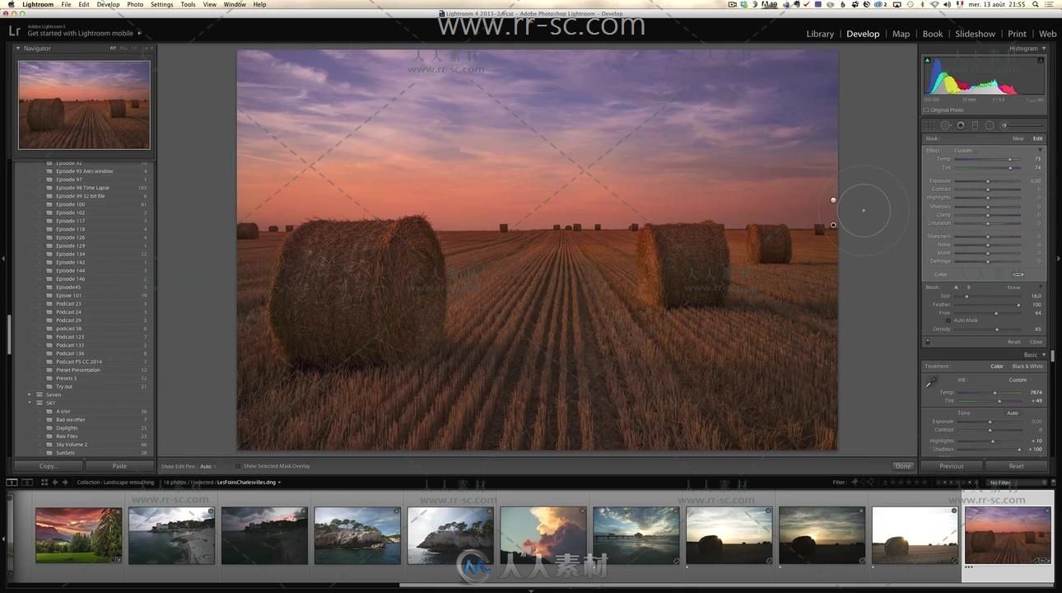Select brush B
The width and height of the screenshot is (1062, 593).
pos(968,287)
